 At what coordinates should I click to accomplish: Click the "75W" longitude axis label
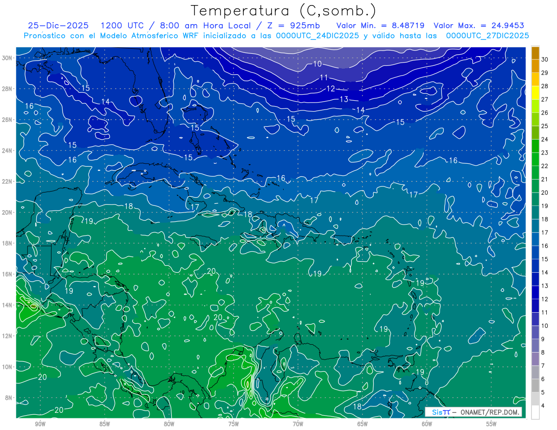coord(233,424)
